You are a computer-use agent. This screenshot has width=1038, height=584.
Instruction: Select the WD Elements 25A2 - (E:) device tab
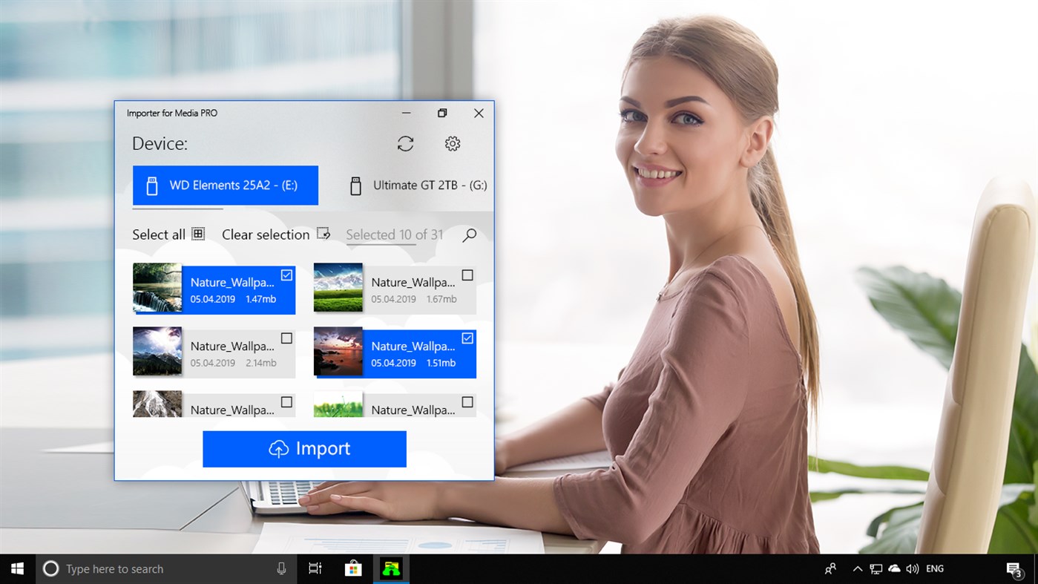click(225, 185)
